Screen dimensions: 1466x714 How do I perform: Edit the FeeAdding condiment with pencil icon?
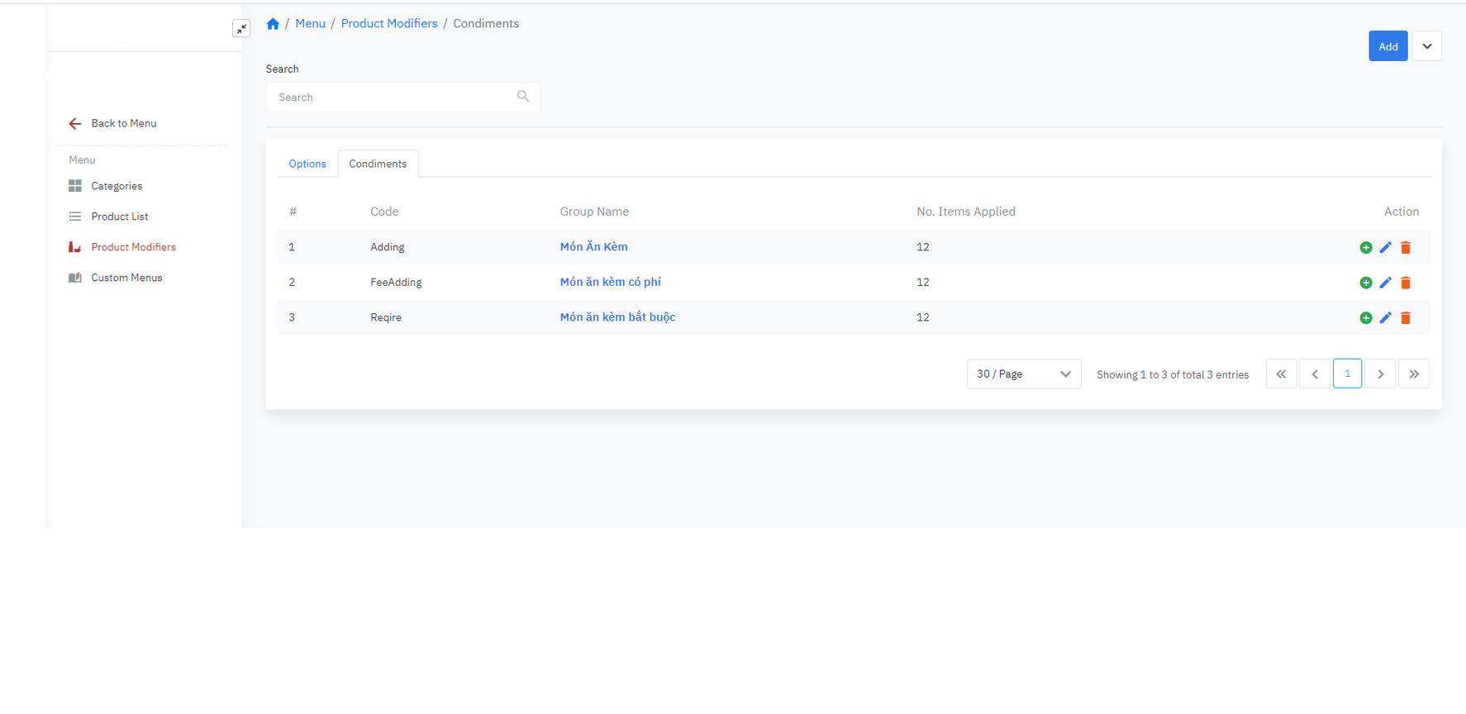1385,283
